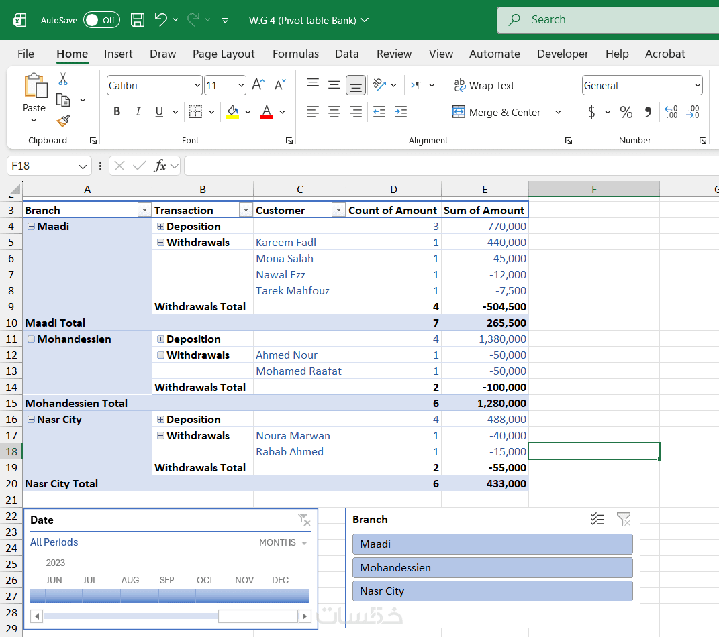The image size is (719, 637).
Task: Click the Name Box showing F18
Action: coord(42,166)
